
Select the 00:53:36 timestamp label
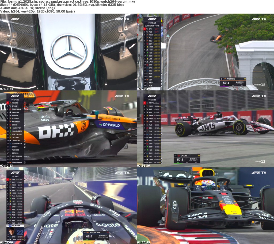[x=144, y=166]
